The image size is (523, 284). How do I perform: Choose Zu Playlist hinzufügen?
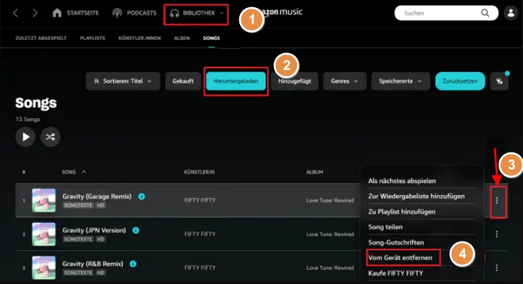(x=401, y=211)
